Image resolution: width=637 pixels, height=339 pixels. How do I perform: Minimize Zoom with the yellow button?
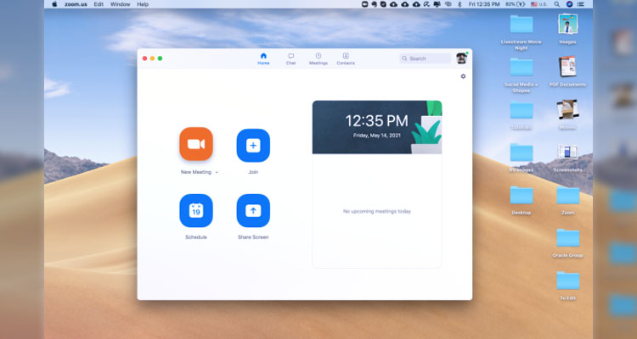(x=152, y=58)
